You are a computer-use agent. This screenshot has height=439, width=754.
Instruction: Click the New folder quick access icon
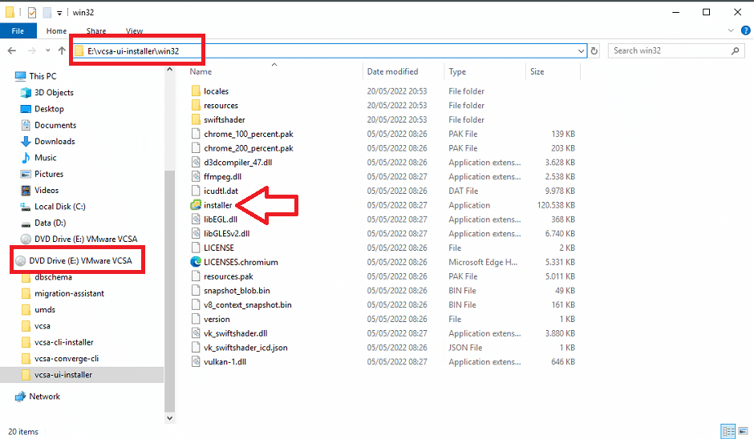[47, 13]
